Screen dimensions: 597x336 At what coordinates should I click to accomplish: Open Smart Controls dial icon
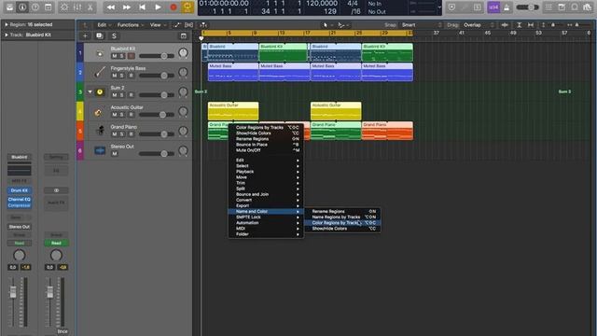pyautogui.click(x=64, y=7)
